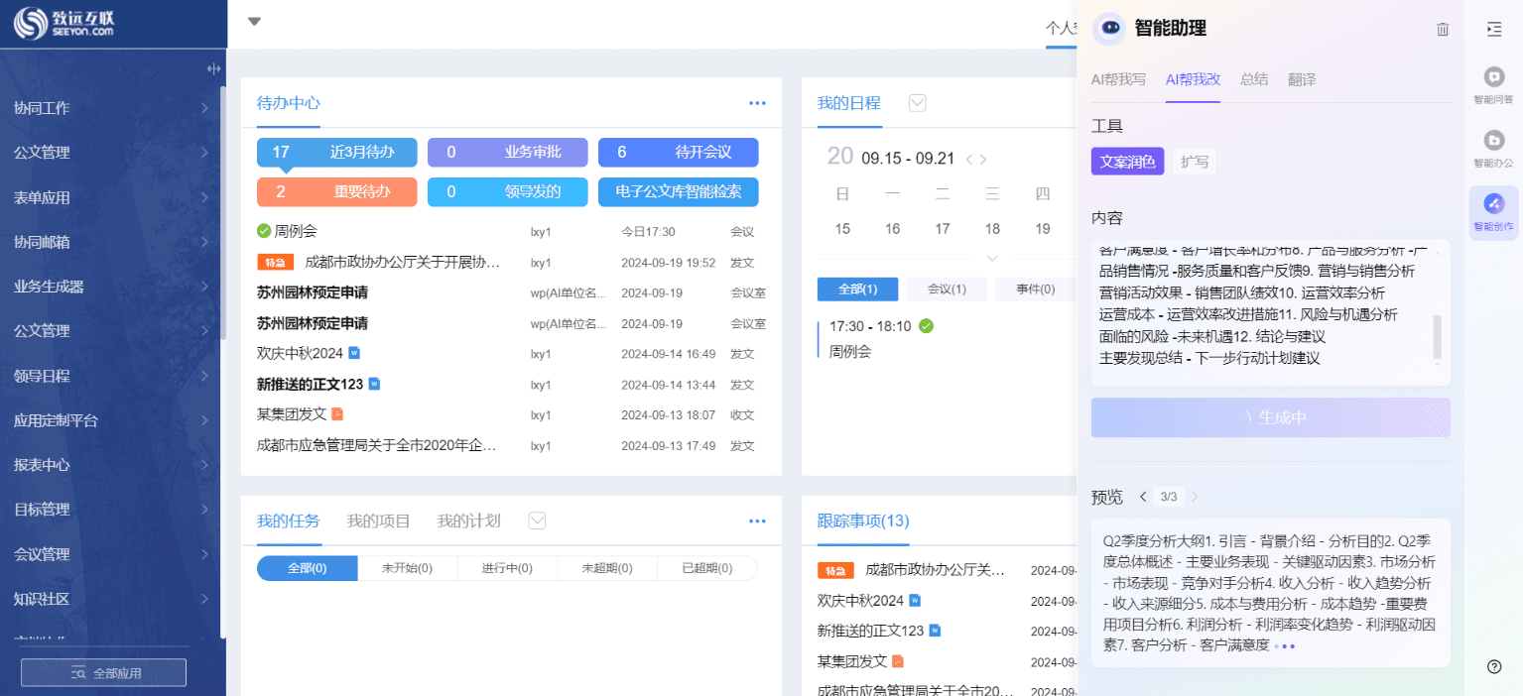This screenshot has width=1523, height=696.
Task: Click green check icon beside 周例会
Action: [x=264, y=231]
